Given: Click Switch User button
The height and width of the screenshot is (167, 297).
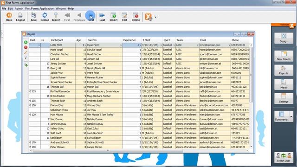Looking at the screenshot, I should (284, 158).
